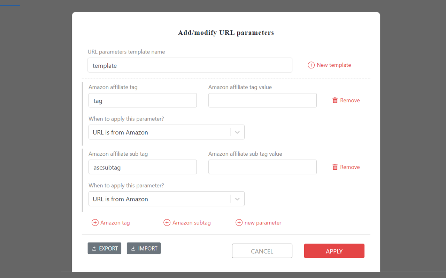The height and width of the screenshot is (278, 446).
Task: Remove the Amazon affiliate sub tag parameter
Action: (x=349, y=167)
